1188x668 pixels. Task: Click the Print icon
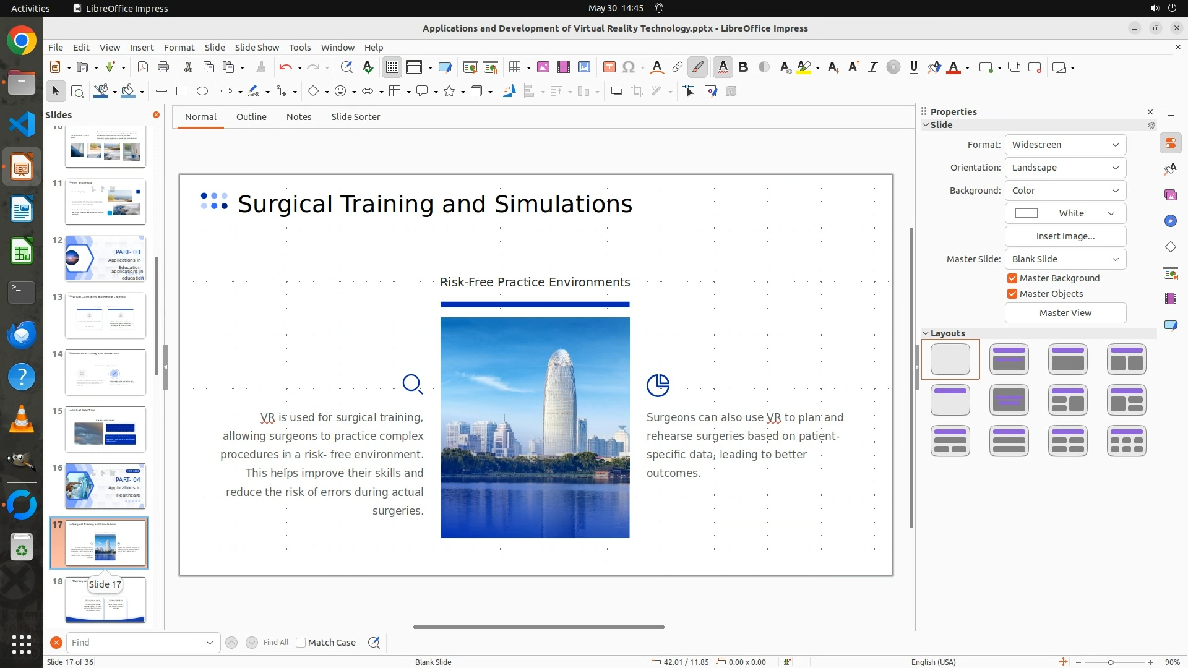163,67
